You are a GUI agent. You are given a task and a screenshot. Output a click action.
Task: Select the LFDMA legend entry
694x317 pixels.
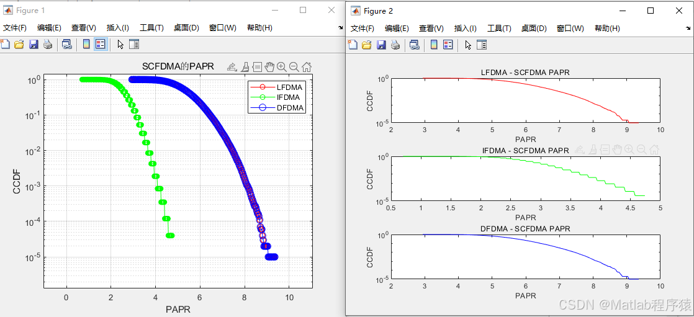277,87
